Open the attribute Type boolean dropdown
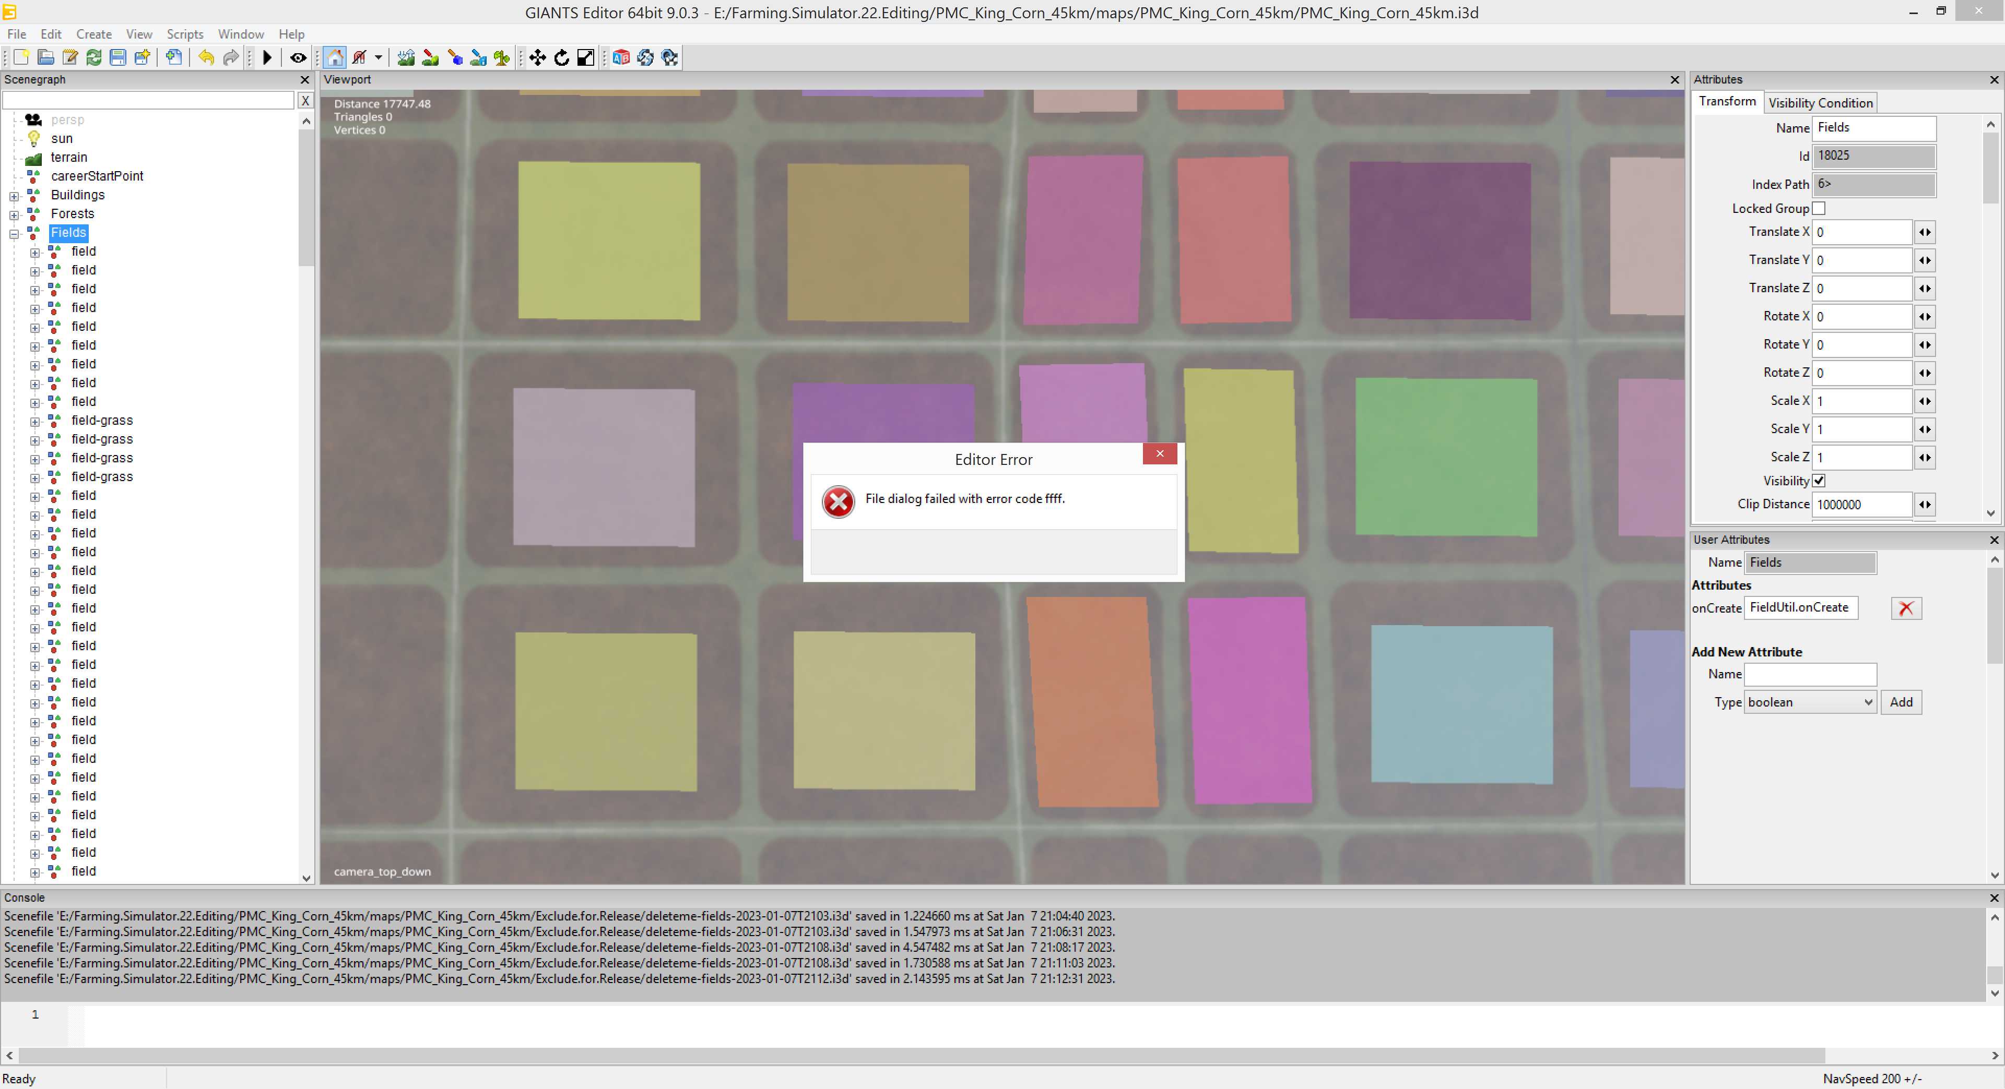2005x1089 pixels. (1810, 702)
